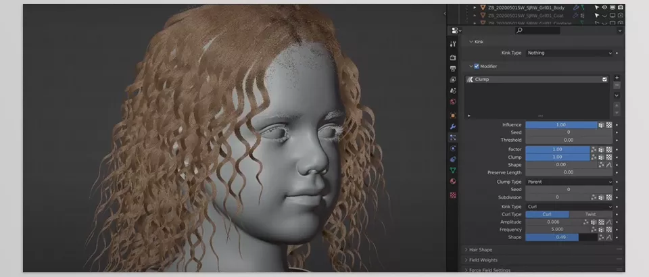Open the Kink Type Curl dropdown
Viewport: 649px width, 277px height.
[569, 207]
